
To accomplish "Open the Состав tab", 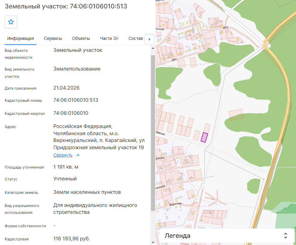I will coord(136,38).
